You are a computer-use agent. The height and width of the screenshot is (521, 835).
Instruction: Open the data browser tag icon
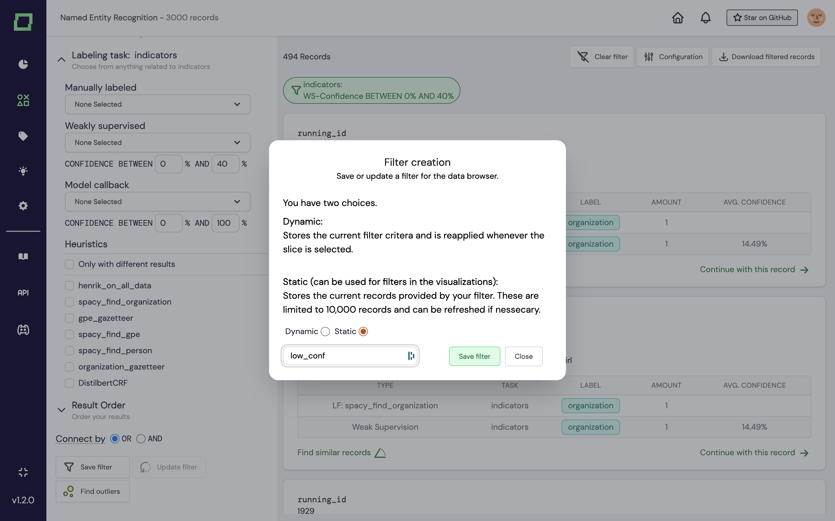pyautogui.click(x=23, y=136)
